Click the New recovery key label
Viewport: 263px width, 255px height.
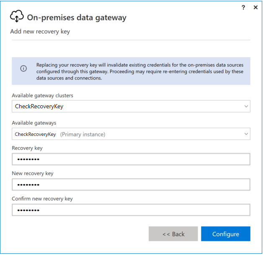[33, 173]
